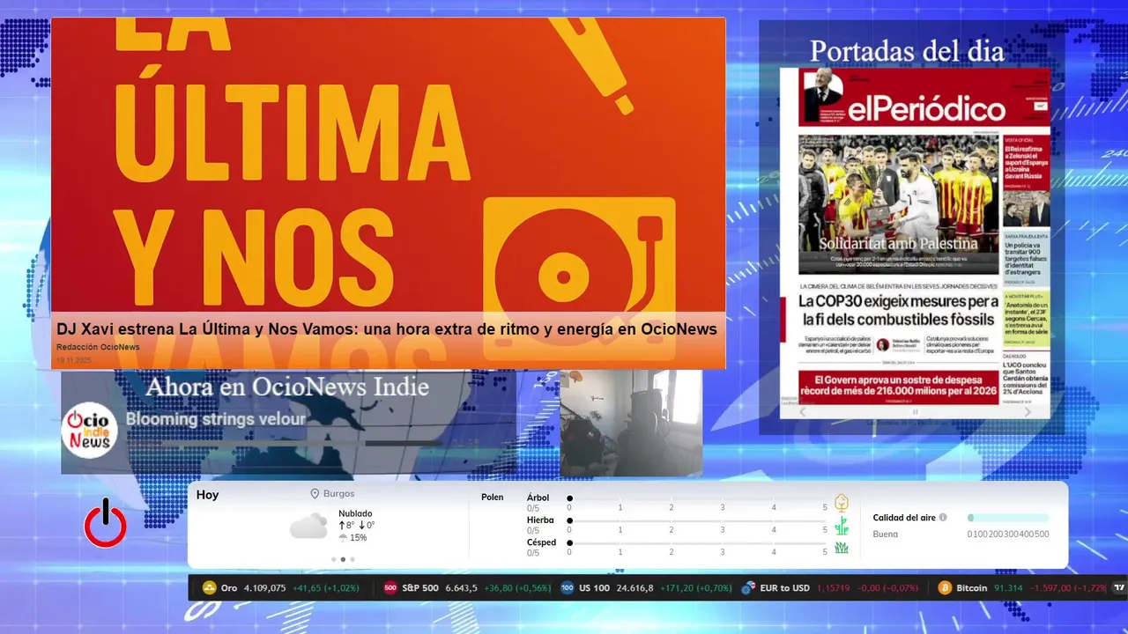Click the gold Oro ticker icon
Screen dimensions: 1128x634
(210, 588)
